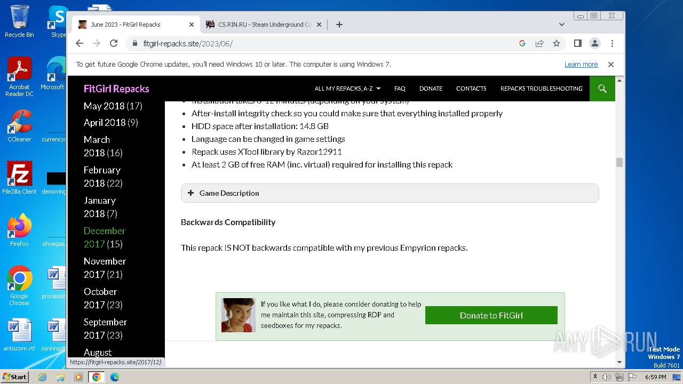Image resolution: width=683 pixels, height=384 pixels.
Task: Click the FitGirl Repacks site title
Action: (x=116, y=89)
